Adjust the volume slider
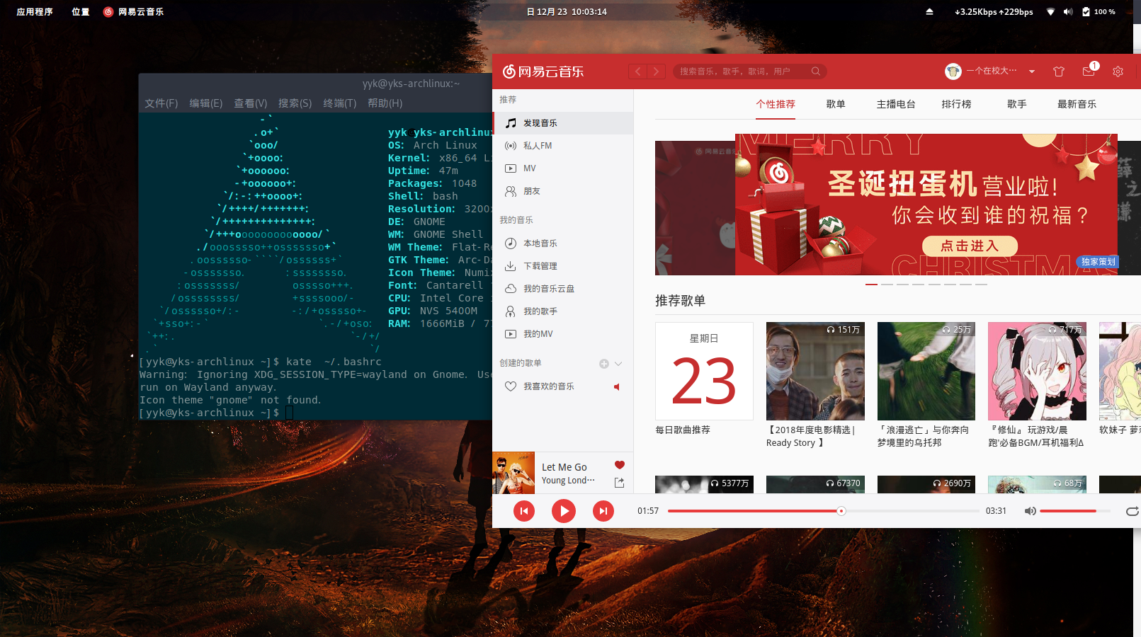Image resolution: width=1141 pixels, height=637 pixels. (1075, 511)
